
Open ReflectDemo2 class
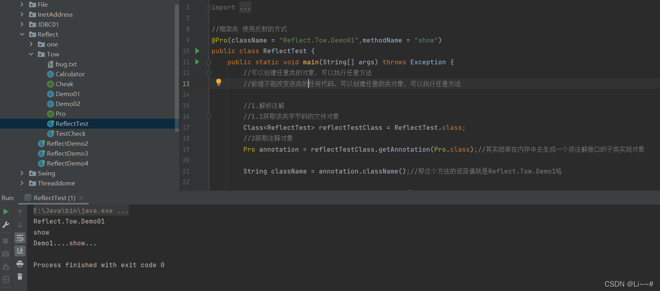tap(68, 143)
